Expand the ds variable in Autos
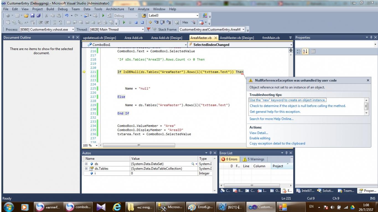 click(86, 164)
